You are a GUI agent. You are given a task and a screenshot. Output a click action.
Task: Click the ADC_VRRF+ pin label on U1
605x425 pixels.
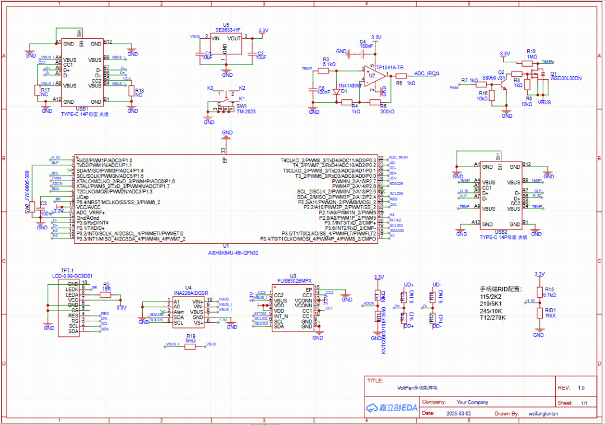click(90, 212)
